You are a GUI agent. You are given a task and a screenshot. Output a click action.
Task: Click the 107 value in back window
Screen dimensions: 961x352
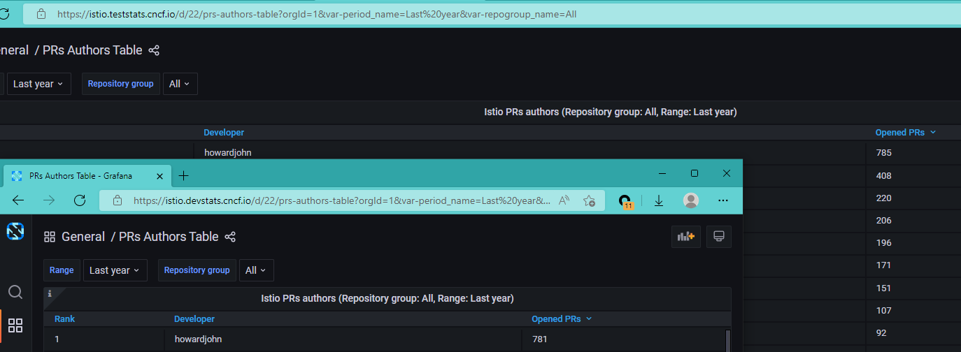click(x=884, y=310)
